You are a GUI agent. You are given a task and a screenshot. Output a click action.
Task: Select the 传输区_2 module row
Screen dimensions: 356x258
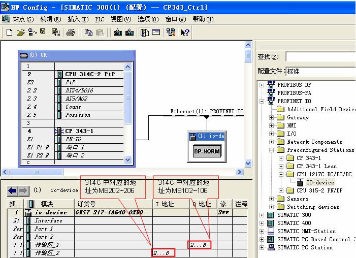(x=127, y=253)
